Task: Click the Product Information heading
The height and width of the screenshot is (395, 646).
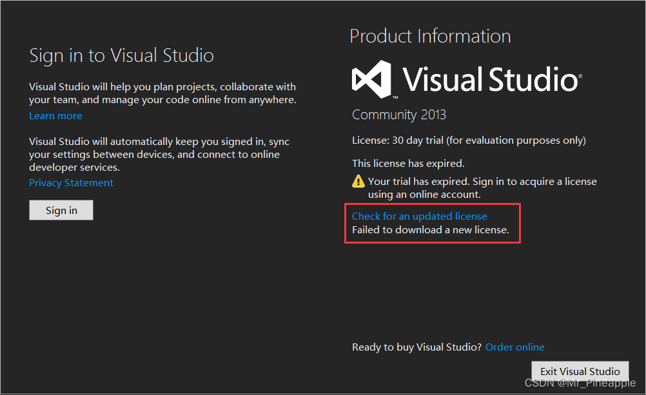Action: click(430, 36)
